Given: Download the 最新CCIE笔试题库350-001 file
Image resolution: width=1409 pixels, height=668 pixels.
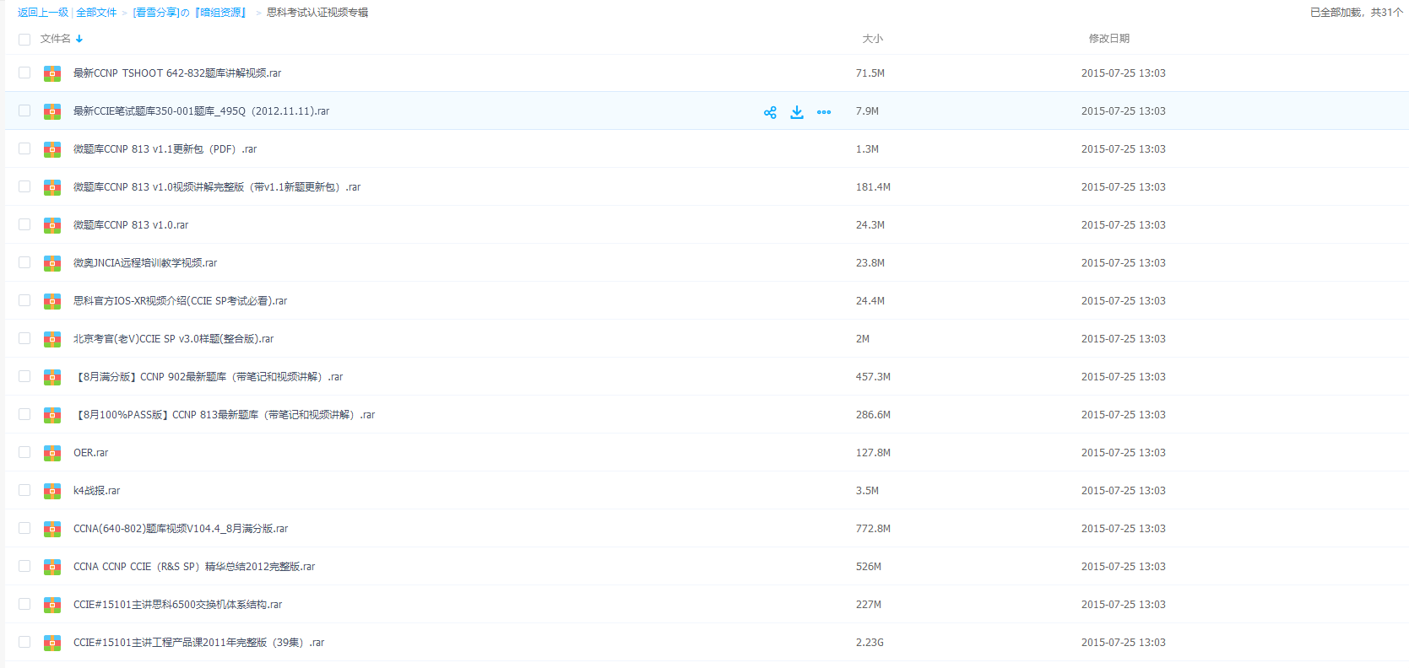Looking at the screenshot, I should point(797,112).
